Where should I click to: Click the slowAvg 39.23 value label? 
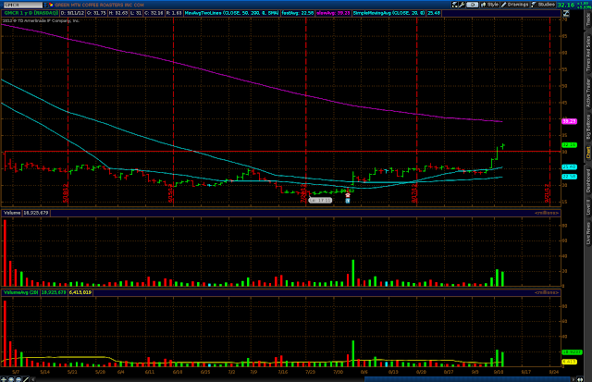(333, 13)
